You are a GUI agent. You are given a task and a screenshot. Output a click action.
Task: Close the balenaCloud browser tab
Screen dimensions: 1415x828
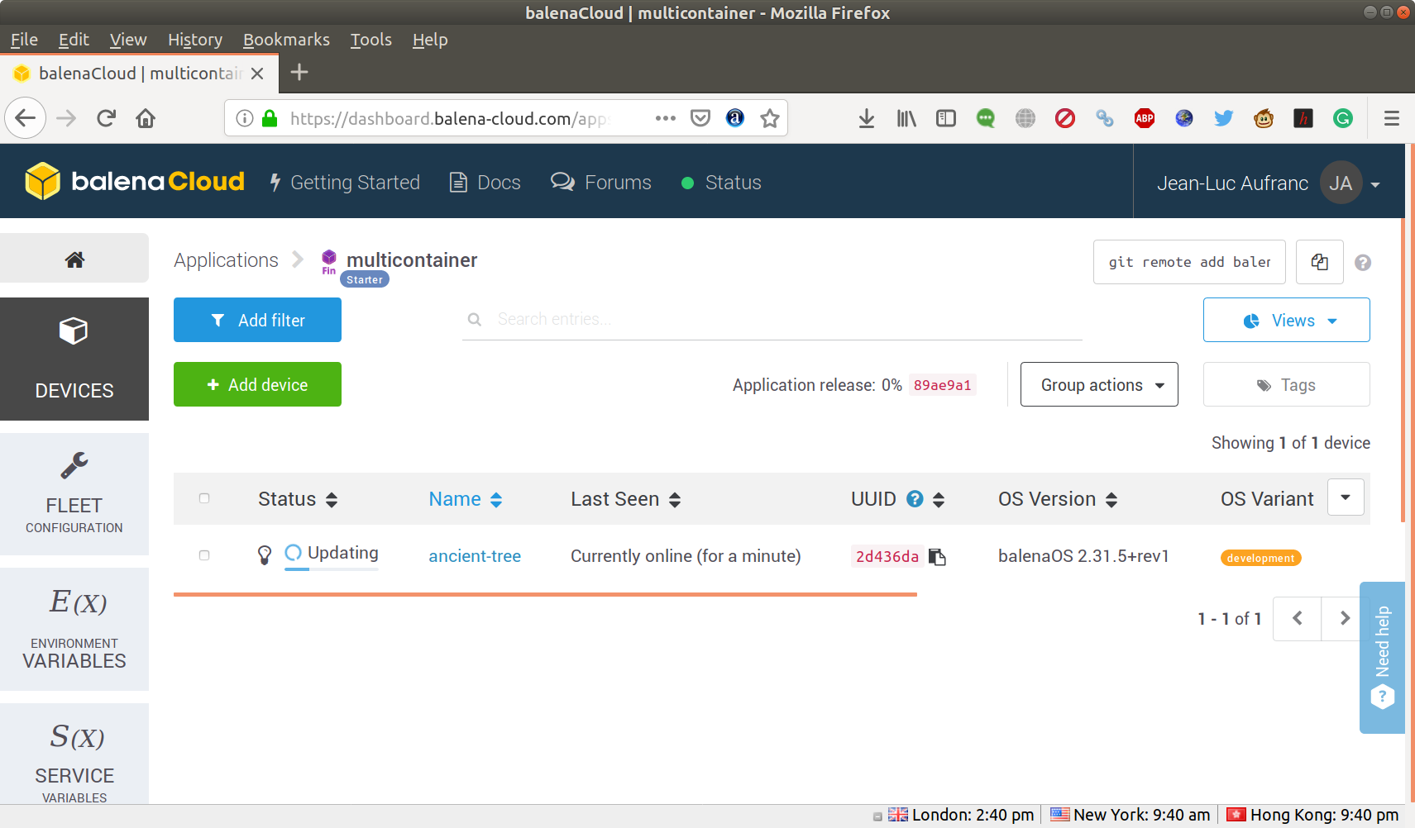(x=257, y=74)
